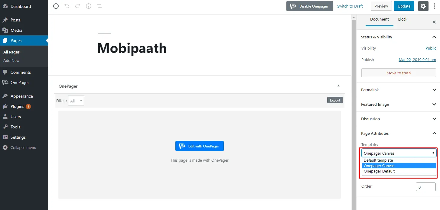Toggle the settings gear icon
The image size is (440, 210).
coord(423,6)
